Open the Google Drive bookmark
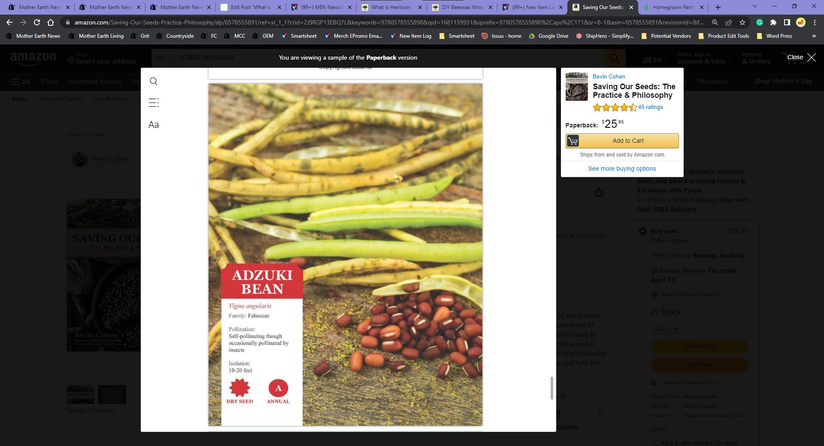This screenshot has height=446, width=824. pos(548,36)
